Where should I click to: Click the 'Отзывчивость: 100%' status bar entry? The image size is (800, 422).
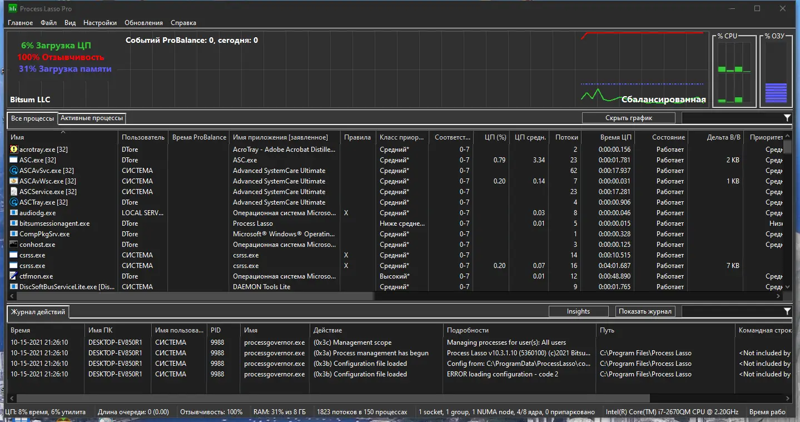point(211,412)
